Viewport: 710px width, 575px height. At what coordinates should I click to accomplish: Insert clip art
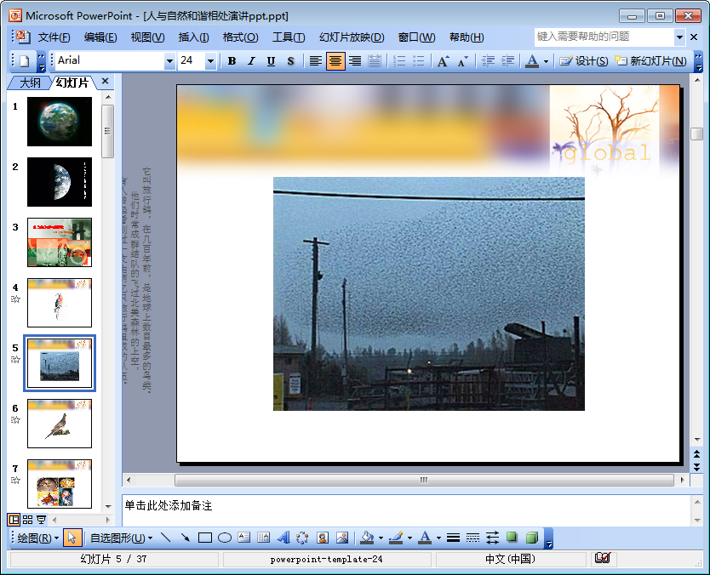click(323, 538)
